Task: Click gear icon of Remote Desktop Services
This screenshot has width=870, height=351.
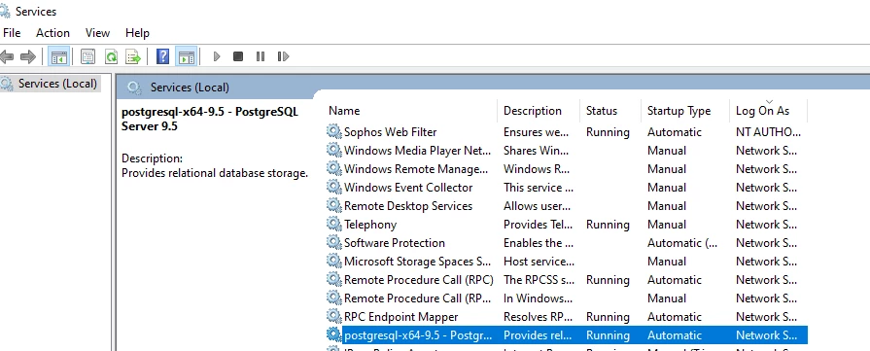Action: pos(333,205)
